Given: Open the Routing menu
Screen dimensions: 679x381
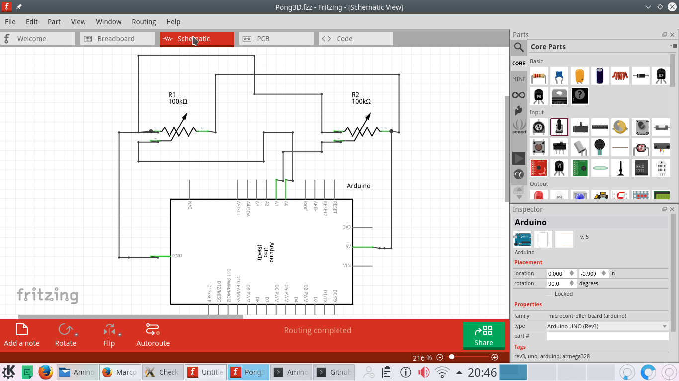Looking at the screenshot, I should (x=144, y=22).
